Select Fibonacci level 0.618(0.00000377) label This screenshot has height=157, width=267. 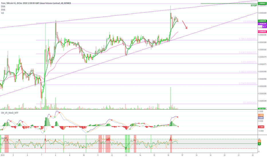pyautogui.click(x=248, y=53)
